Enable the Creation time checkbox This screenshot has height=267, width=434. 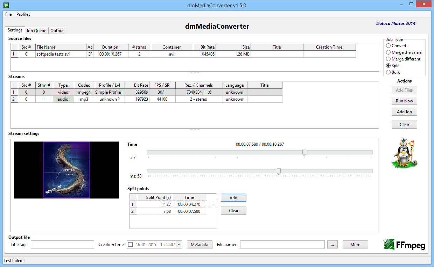(131, 245)
